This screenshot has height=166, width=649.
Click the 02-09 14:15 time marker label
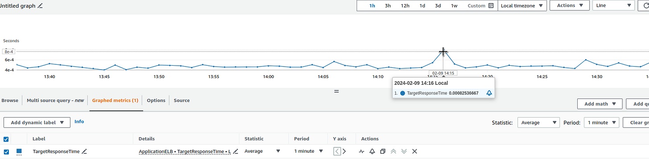(443, 73)
